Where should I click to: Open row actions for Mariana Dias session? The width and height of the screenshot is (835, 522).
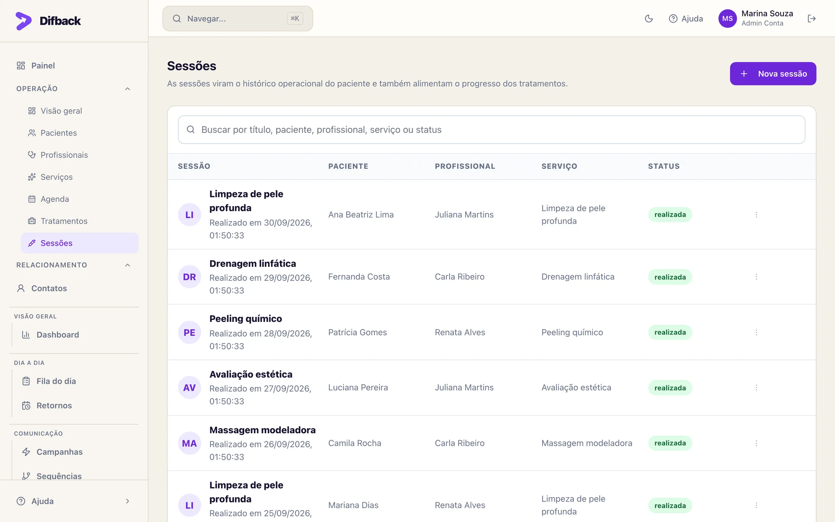756,505
